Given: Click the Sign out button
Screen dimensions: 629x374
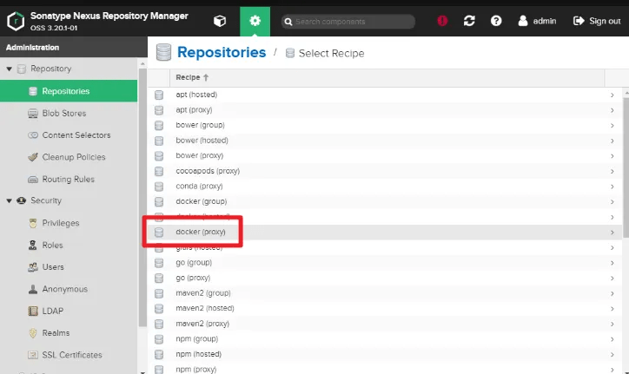Looking at the screenshot, I should pos(597,21).
